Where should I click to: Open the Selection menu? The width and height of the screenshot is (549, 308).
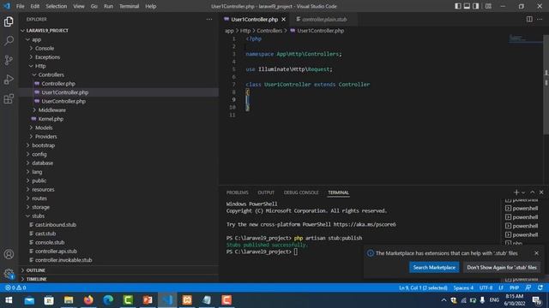pos(56,6)
